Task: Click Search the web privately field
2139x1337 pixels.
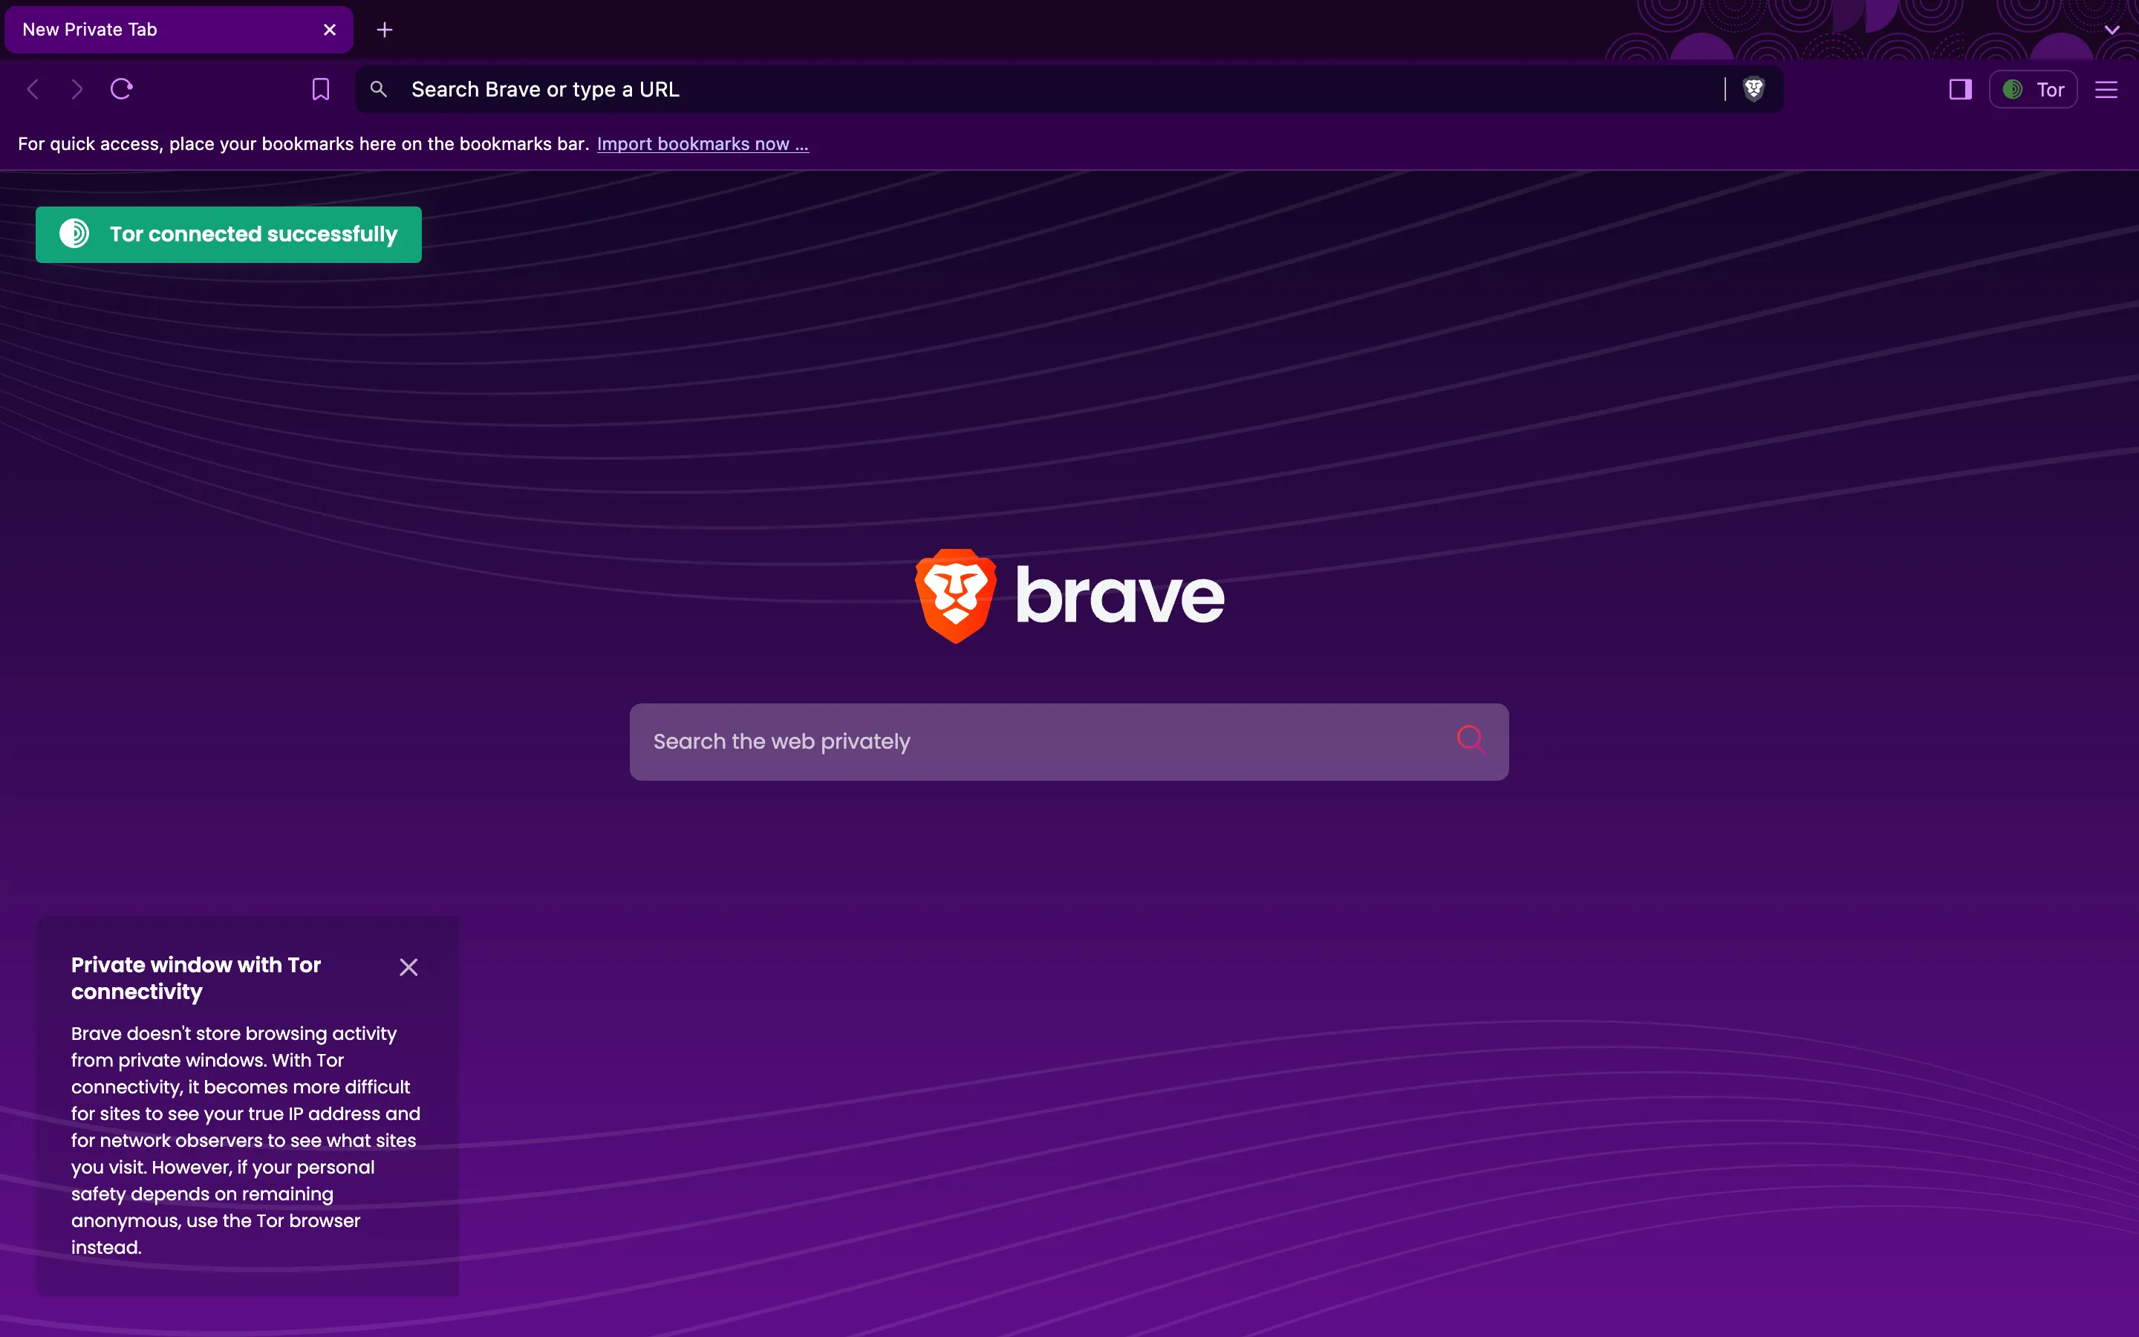Action: click(1069, 742)
